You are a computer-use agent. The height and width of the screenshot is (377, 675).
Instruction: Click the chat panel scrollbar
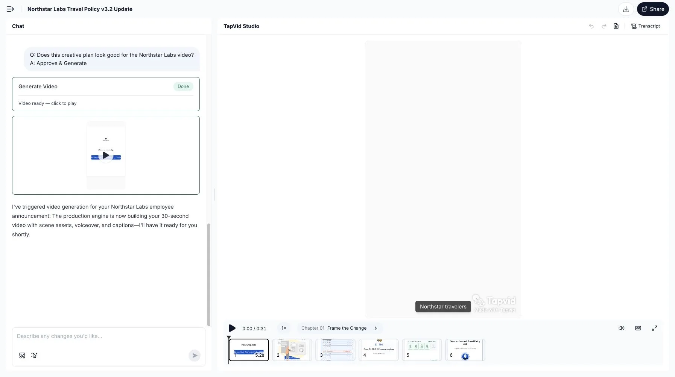click(x=209, y=275)
